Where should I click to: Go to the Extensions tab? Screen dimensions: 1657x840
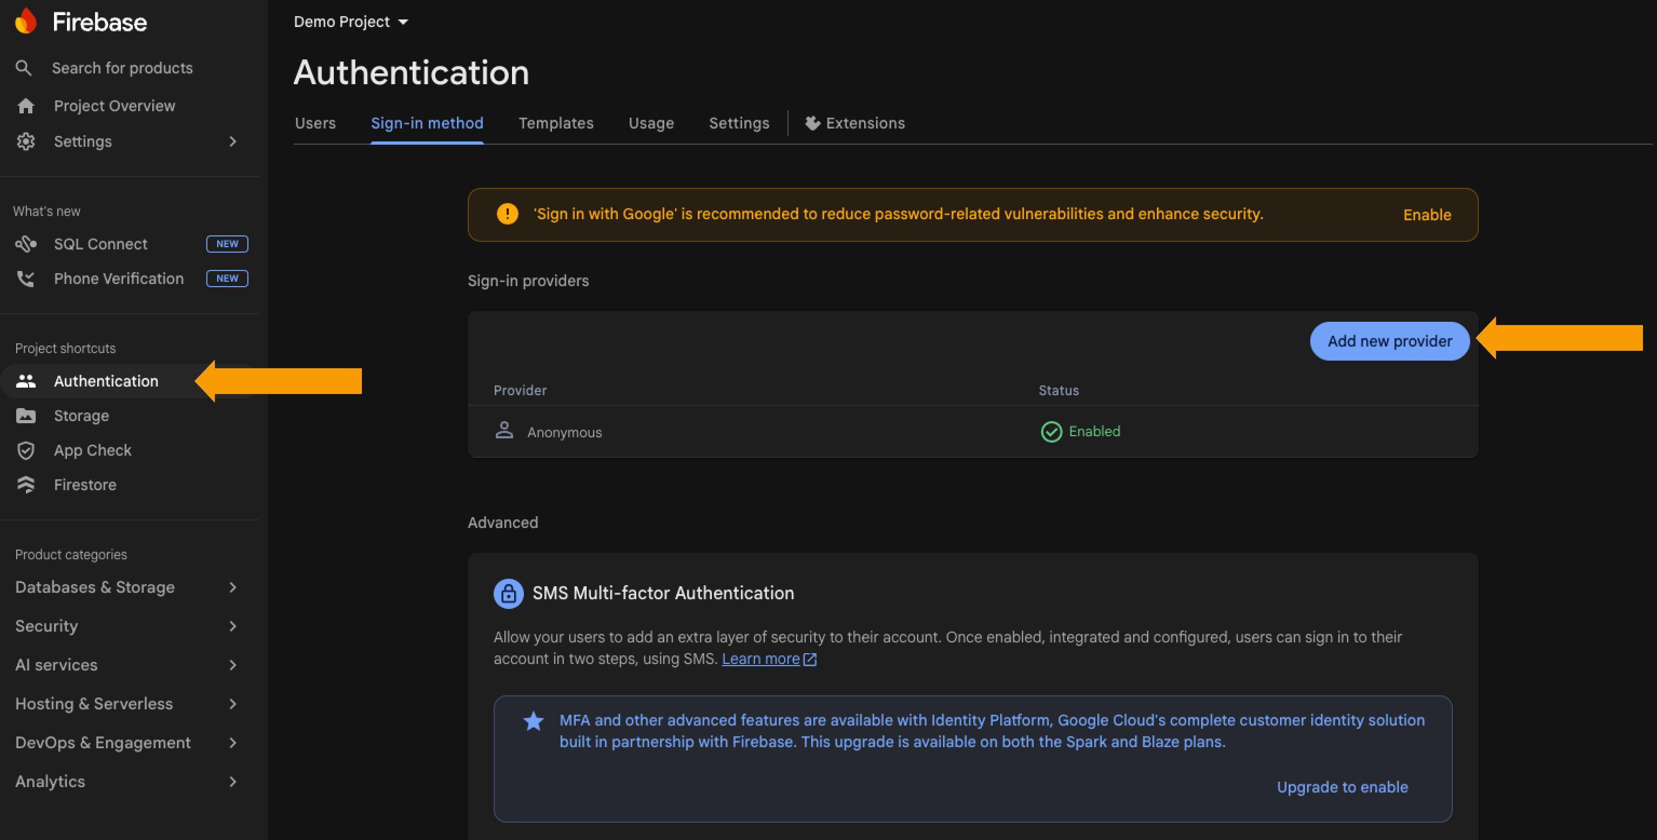(855, 123)
